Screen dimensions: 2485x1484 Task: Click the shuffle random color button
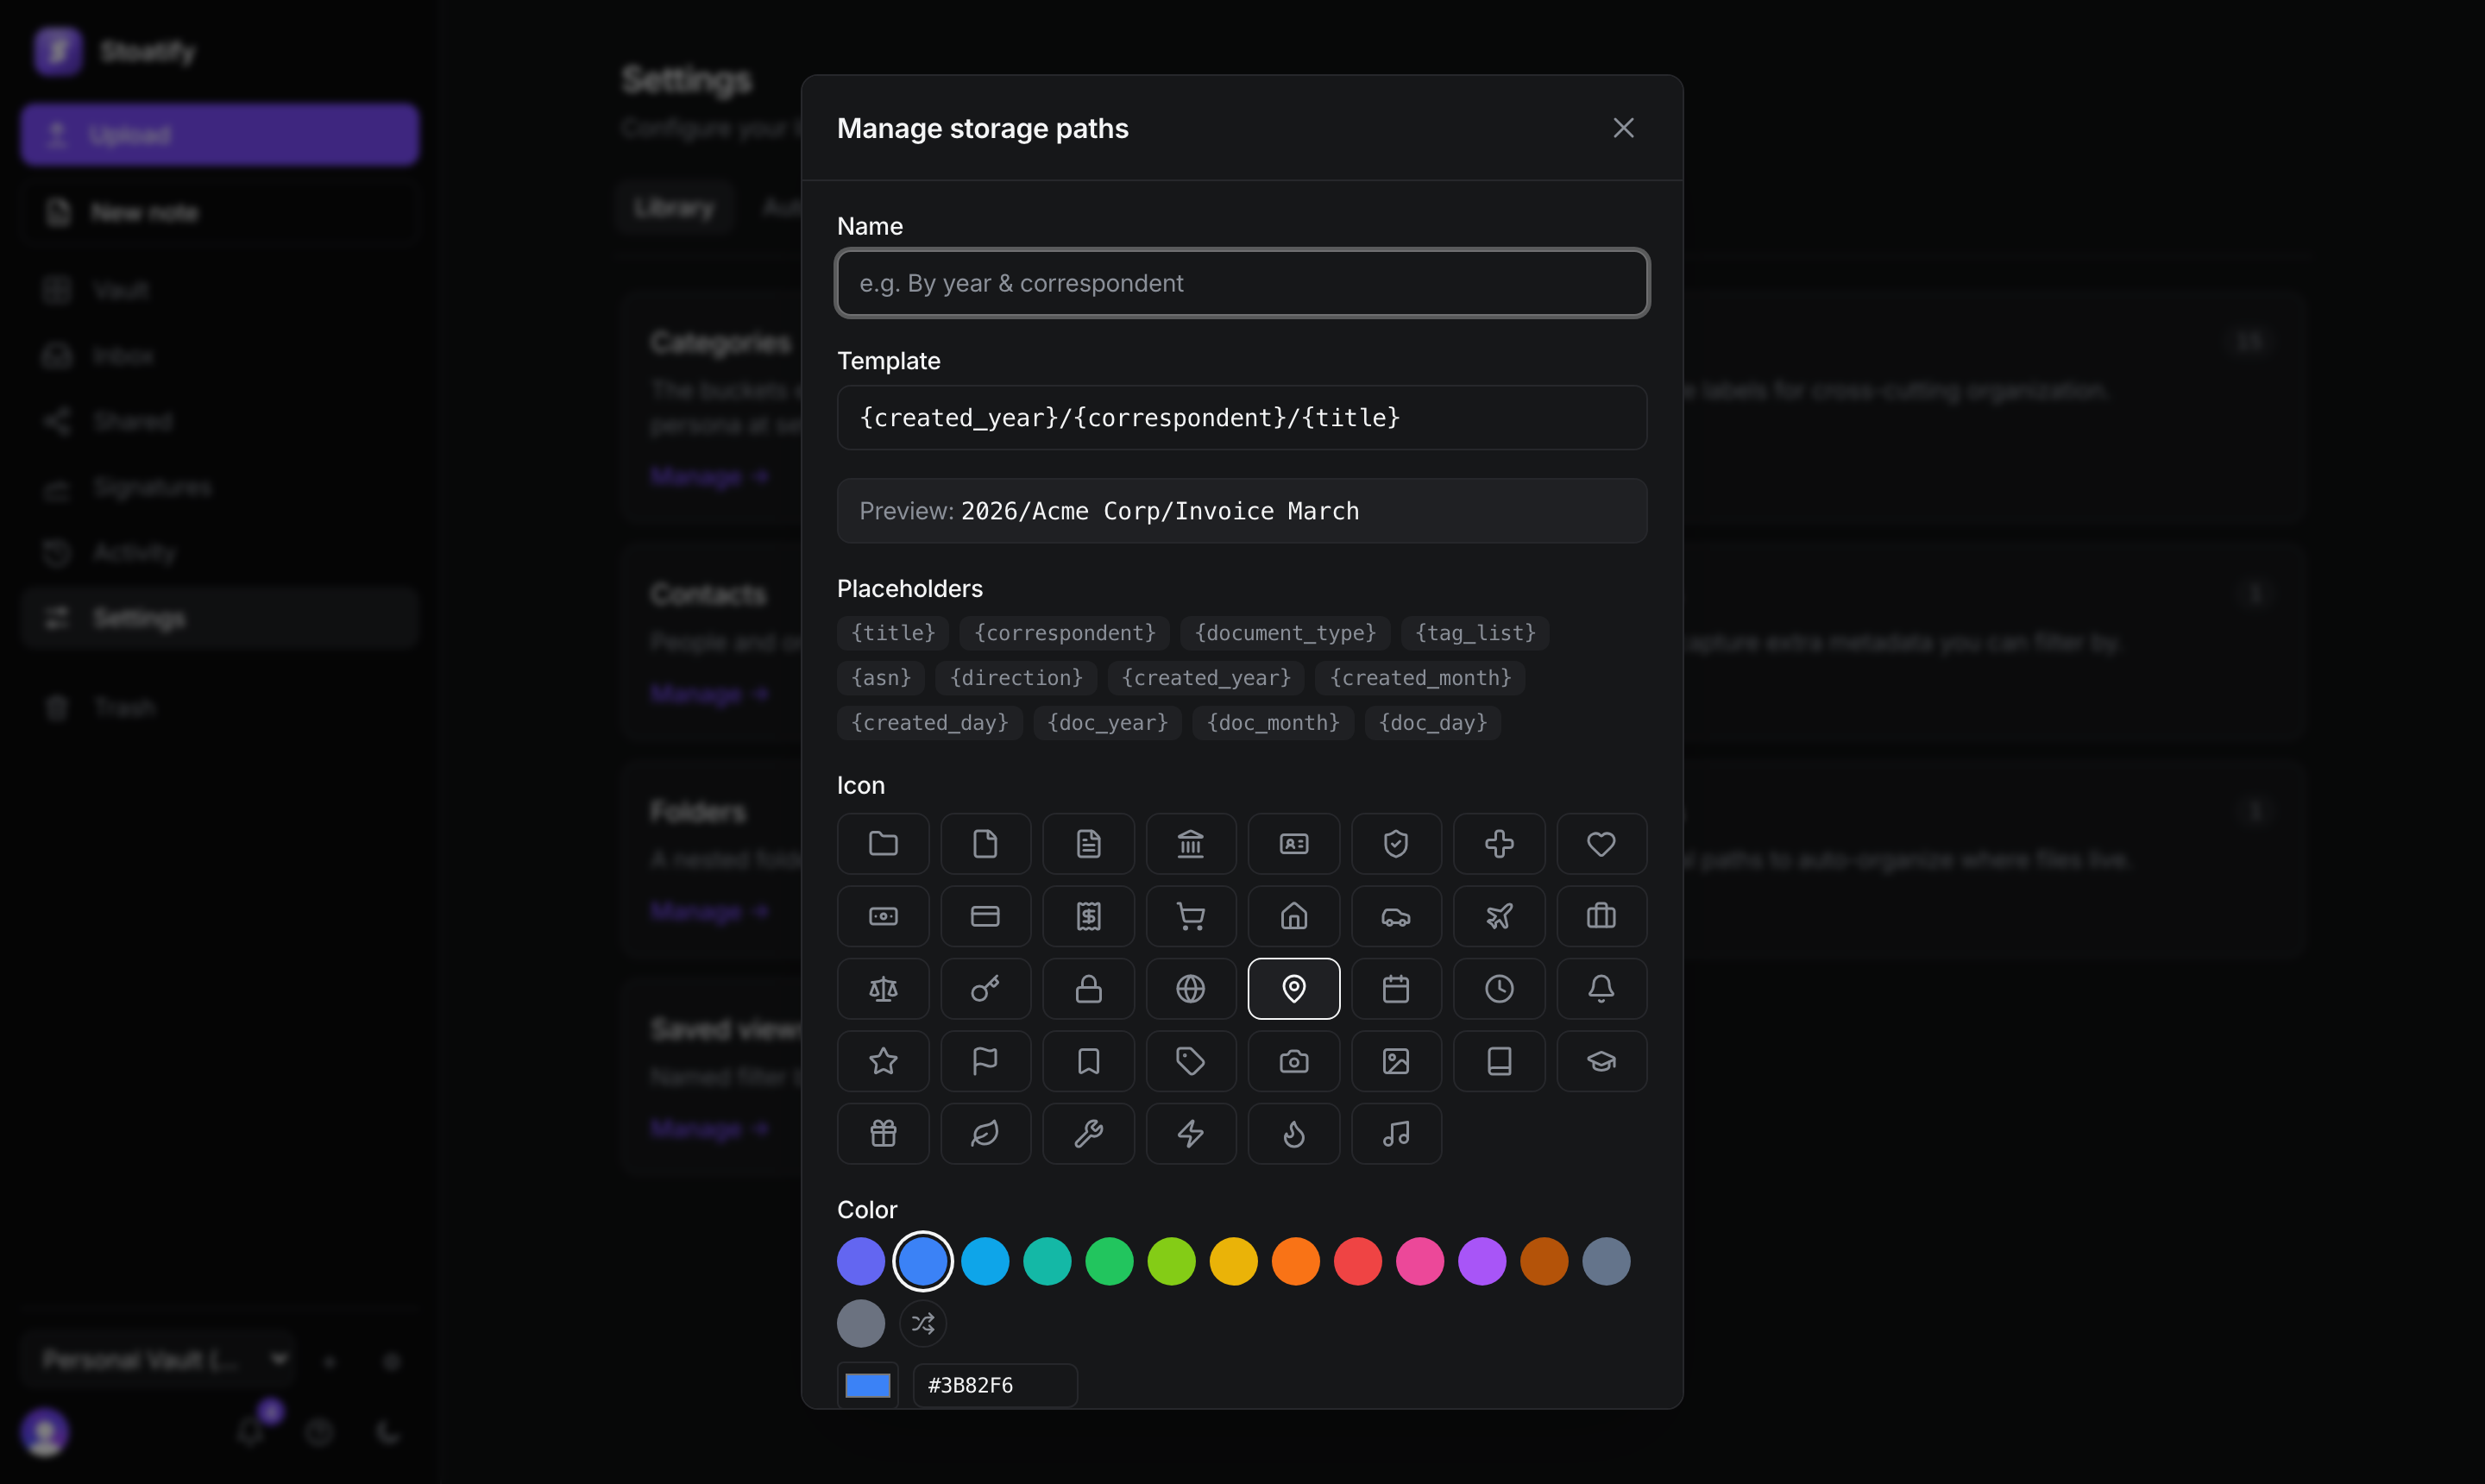pos(923,1324)
